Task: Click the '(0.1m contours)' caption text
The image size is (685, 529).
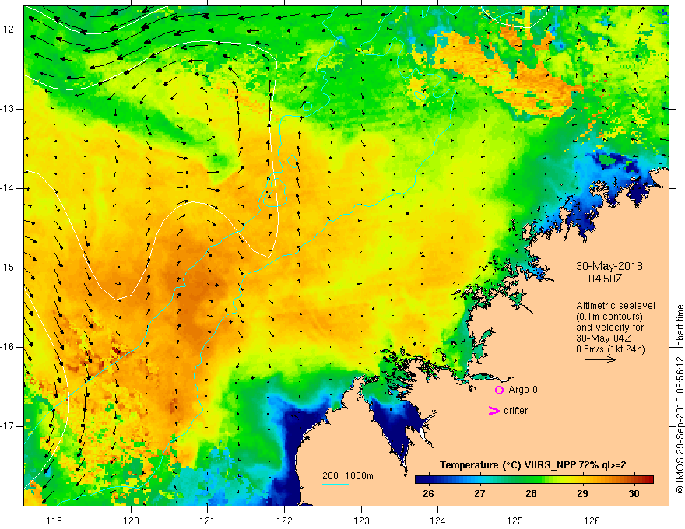Action: point(609,317)
